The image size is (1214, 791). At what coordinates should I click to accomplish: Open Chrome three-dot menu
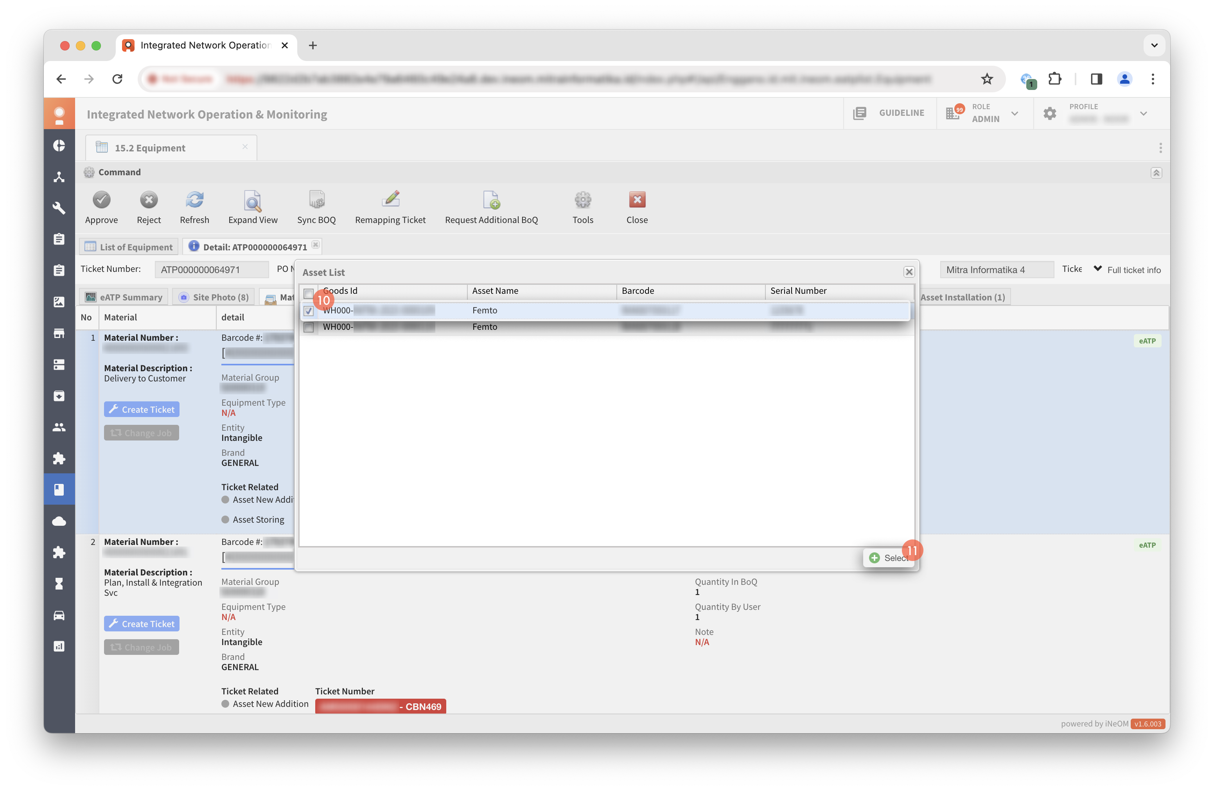[x=1153, y=79]
